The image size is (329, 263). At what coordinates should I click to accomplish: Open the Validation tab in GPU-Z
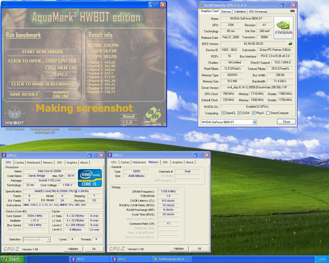pos(240,11)
